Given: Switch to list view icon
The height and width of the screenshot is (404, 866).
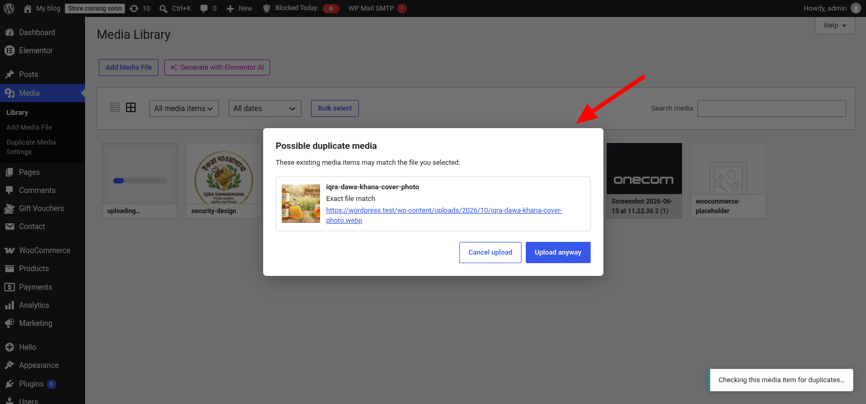Looking at the screenshot, I should tap(115, 107).
